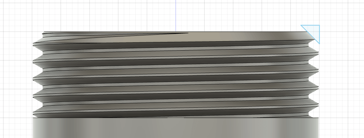Click the first thread crest tip on right side

(318, 54)
